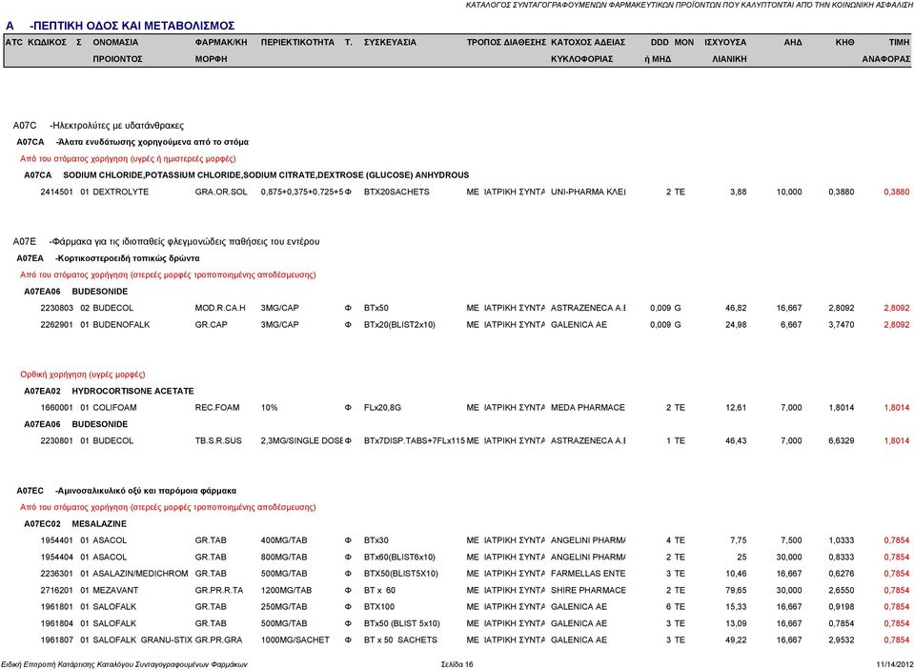Screen dimensions: 914x670
Task: Click retail price 46,82 in the BUDECOL row
Action: pyautogui.click(x=736, y=308)
